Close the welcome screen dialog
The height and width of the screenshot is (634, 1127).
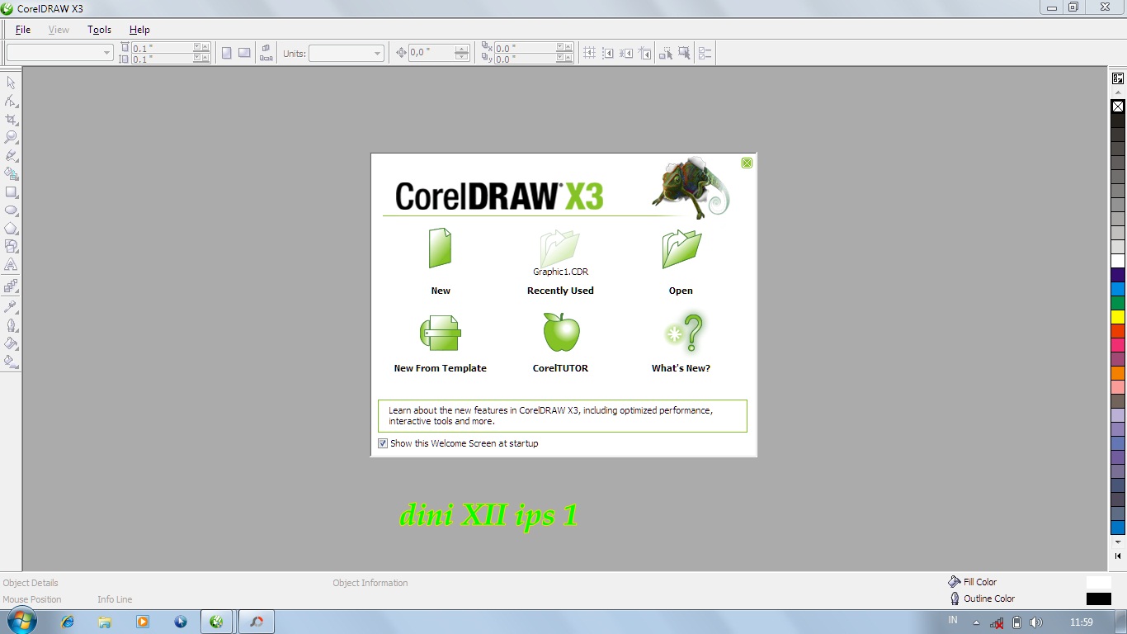coord(747,163)
